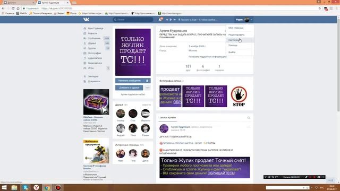
Task: Open 'Закладки' in left sidebar
Action: tap(93, 76)
